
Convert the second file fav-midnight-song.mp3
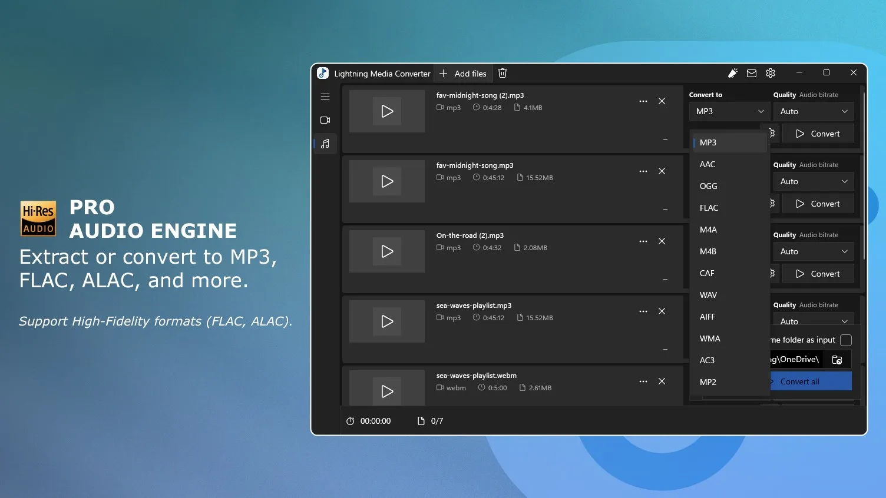pos(818,204)
